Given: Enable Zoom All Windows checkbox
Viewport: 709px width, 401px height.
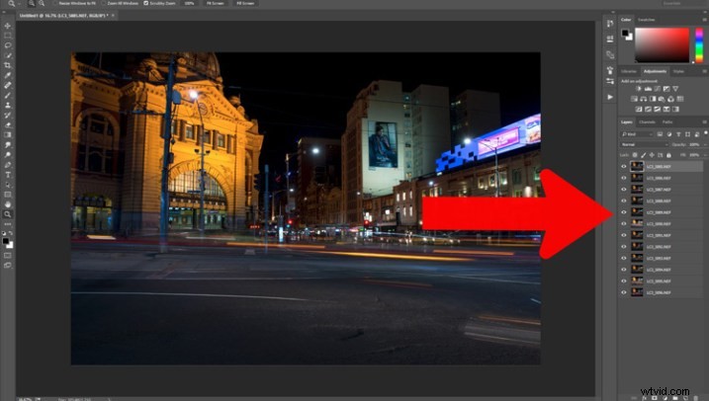Looking at the screenshot, I should [104, 3].
